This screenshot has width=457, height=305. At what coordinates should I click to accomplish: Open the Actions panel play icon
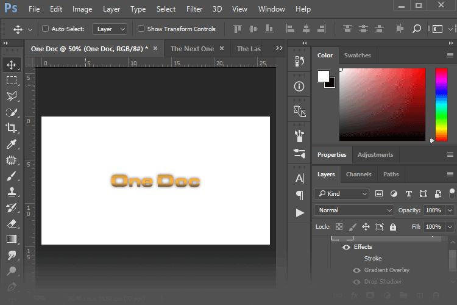click(x=300, y=213)
